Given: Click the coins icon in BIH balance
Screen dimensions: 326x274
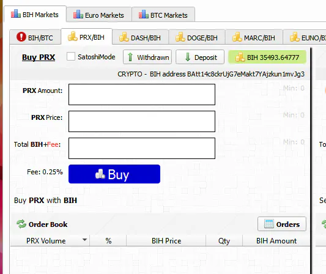Looking at the screenshot, I should (x=240, y=57).
